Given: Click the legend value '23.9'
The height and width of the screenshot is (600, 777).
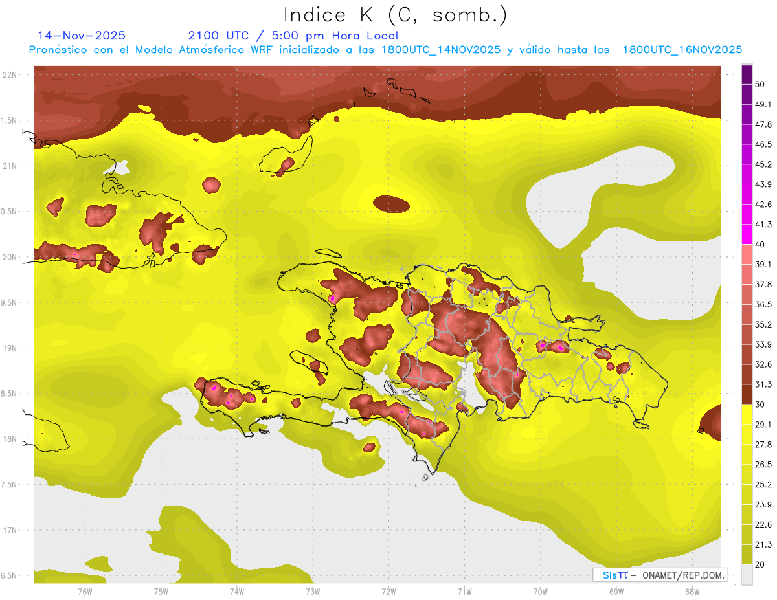Looking at the screenshot, I should pyautogui.click(x=763, y=505).
